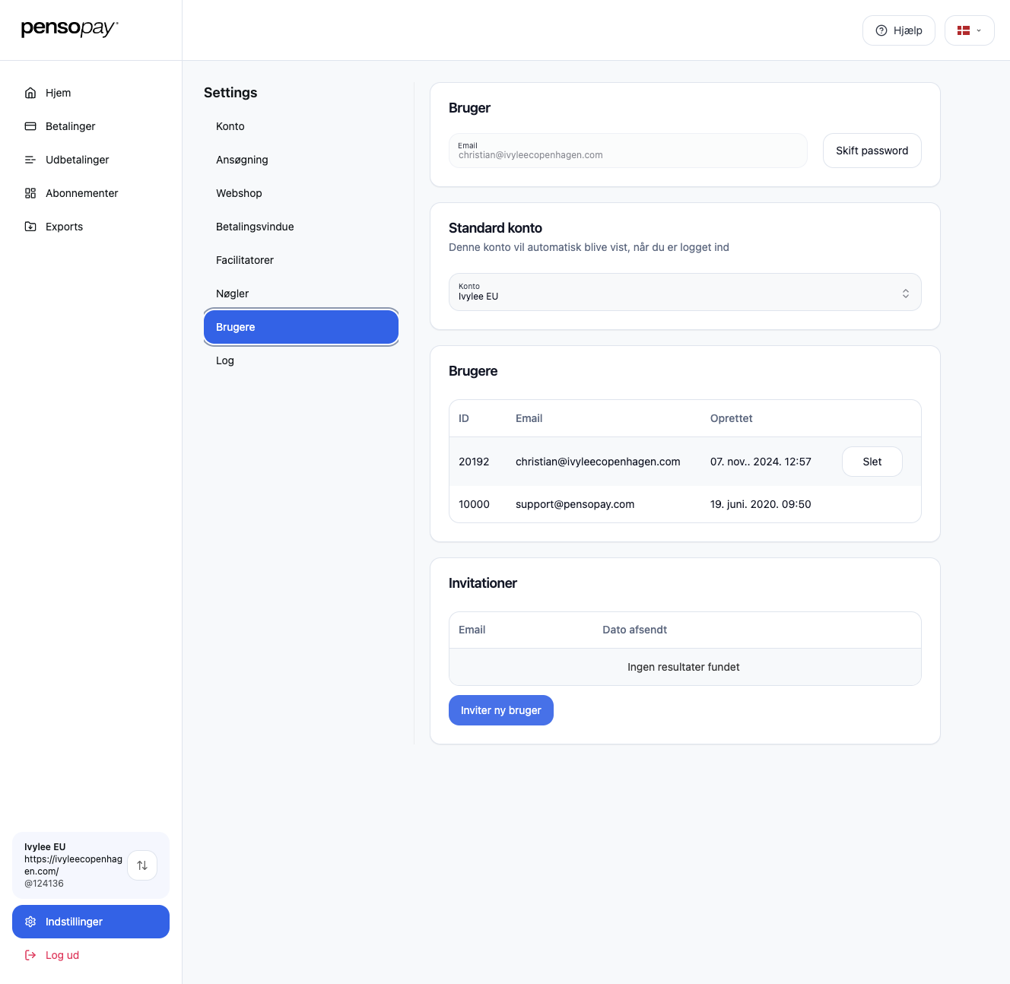Click Inviter ny bruger button
The width and height of the screenshot is (1010, 984).
tap(501, 710)
